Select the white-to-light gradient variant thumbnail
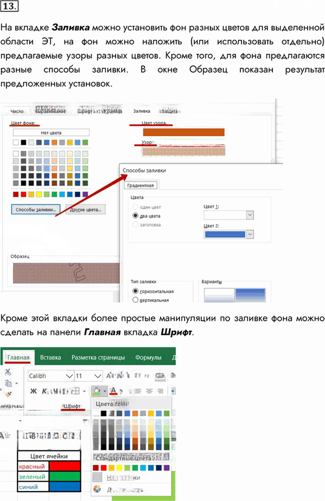The height and width of the screenshot is (501, 325). click(x=219, y=295)
